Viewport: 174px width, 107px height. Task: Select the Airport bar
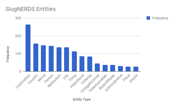tap(136, 69)
